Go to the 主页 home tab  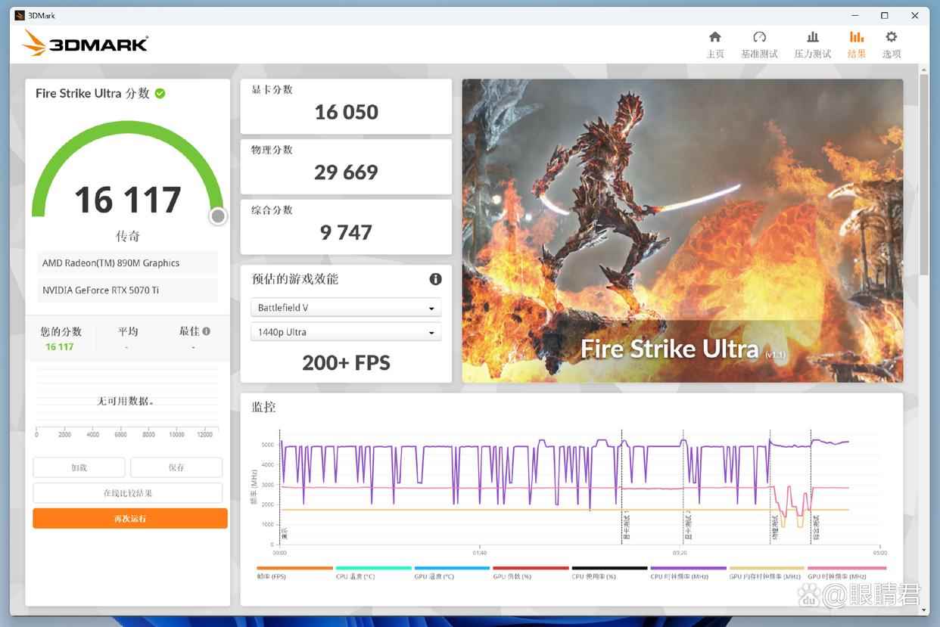[715, 45]
